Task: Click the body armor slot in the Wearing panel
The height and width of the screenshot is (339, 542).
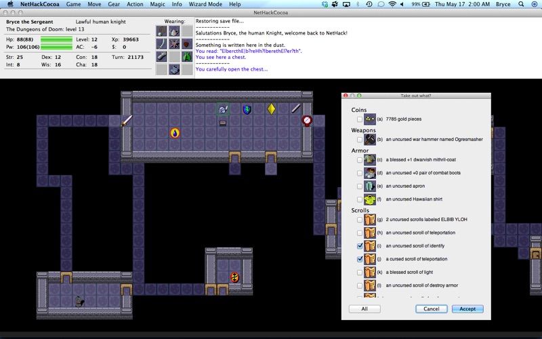Action: [x=174, y=44]
